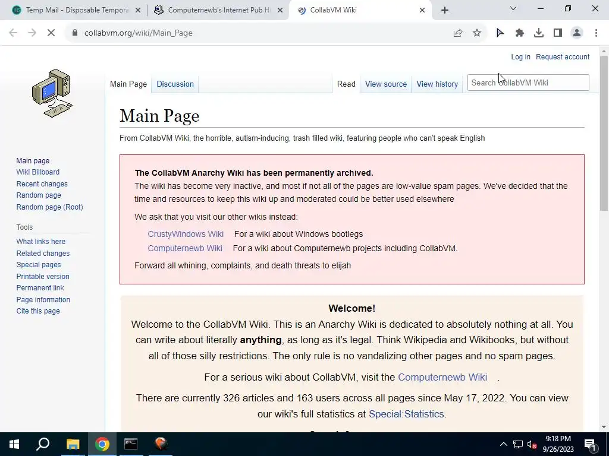This screenshot has width=609, height=456.
Task: Click the Log in link
Action: (x=520, y=57)
